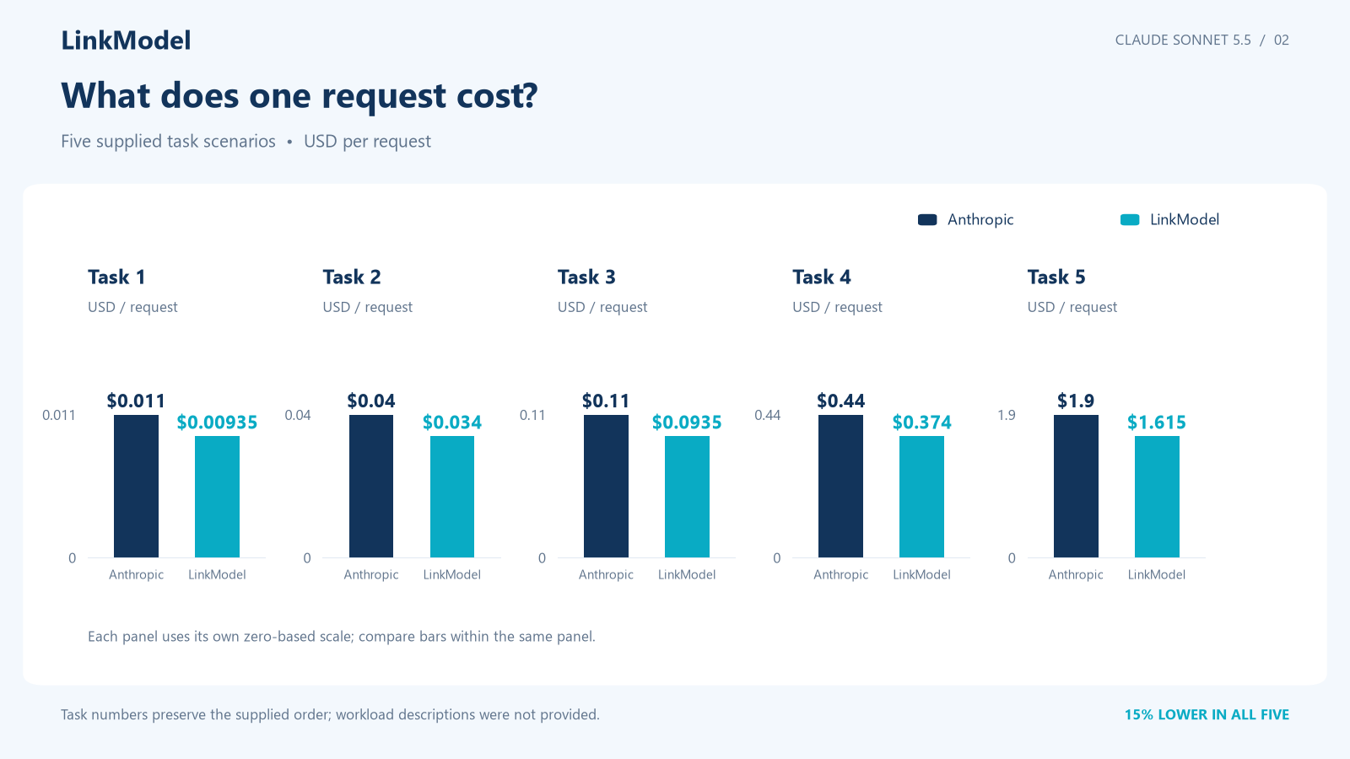Click the Anthropic legend label
The width and height of the screenshot is (1350, 759).
tap(980, 220)
